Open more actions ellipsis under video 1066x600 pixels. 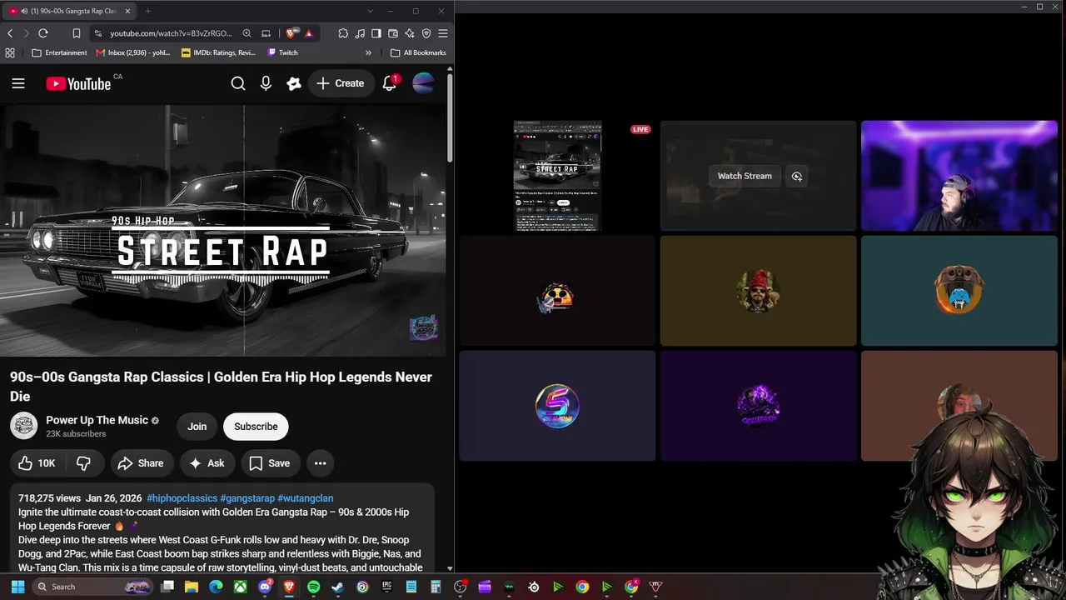tap(320, 463)
